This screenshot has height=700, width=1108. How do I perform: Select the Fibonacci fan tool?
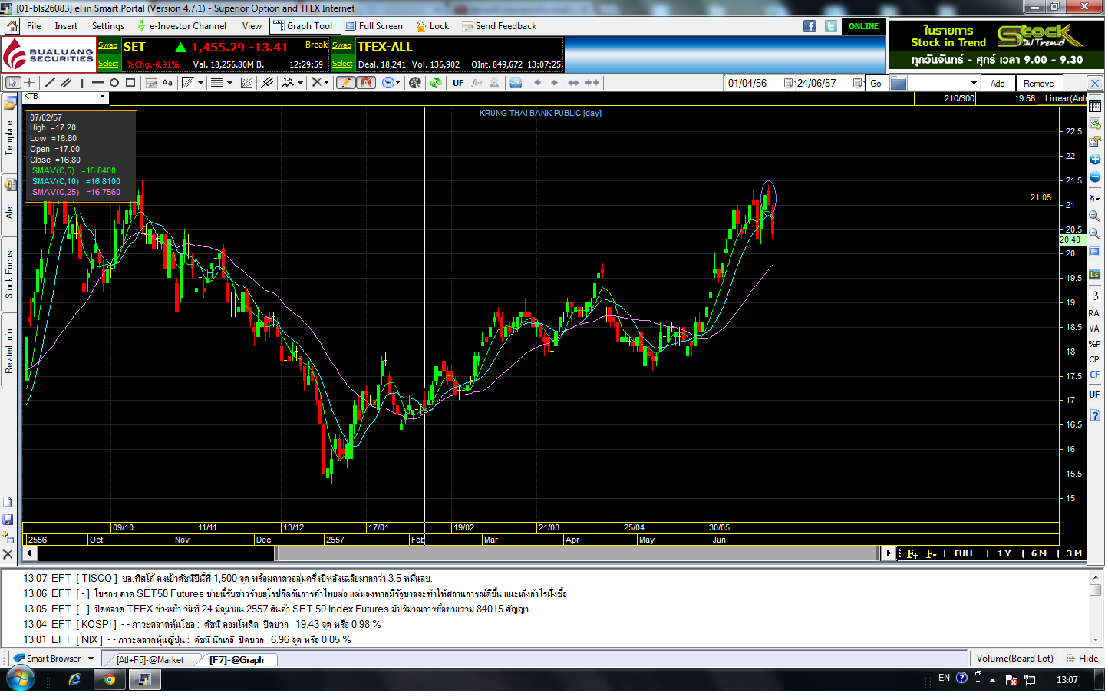[246, 83]
